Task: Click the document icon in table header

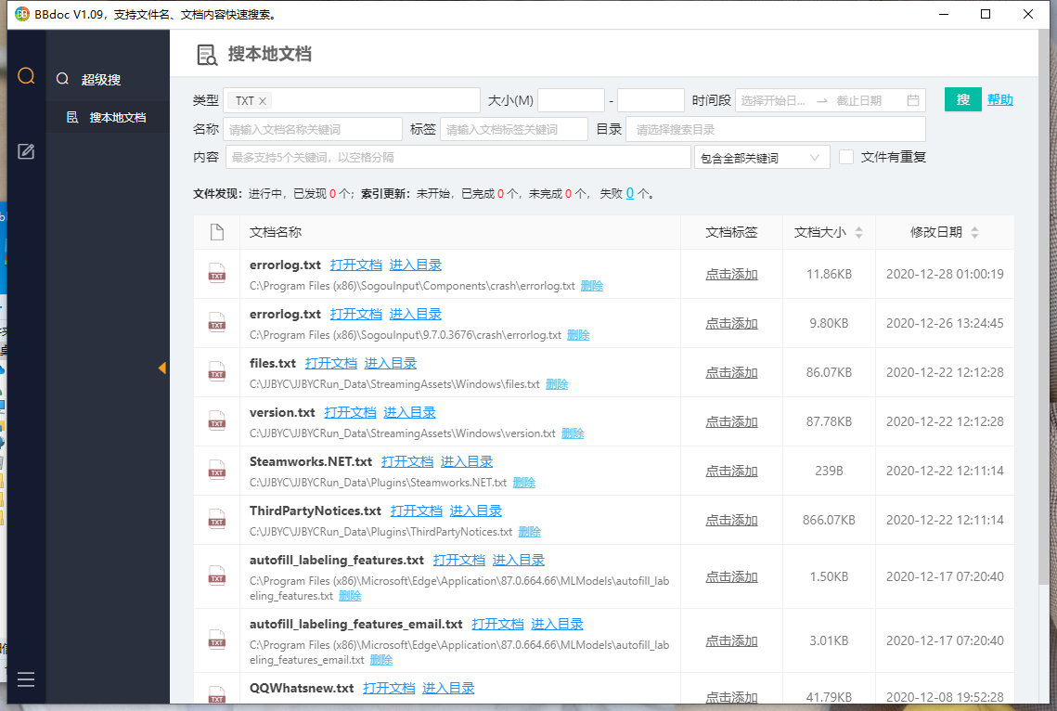Action: (217, 232)
